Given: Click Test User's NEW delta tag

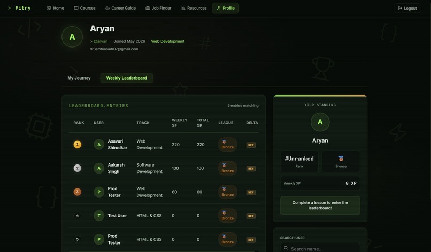Looking at the screenshot, I should [x=251, y=216].
